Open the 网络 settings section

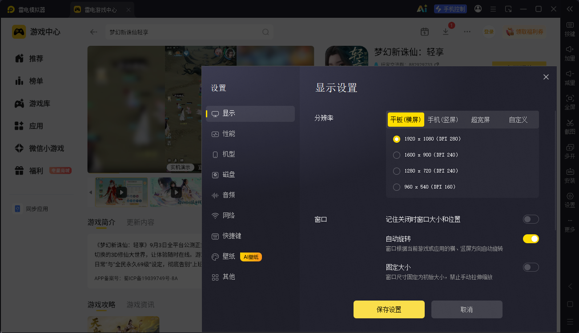tap(250, 216)
